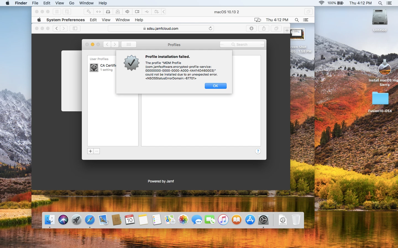Open Mail from the guest Dock

coord(103,220)
